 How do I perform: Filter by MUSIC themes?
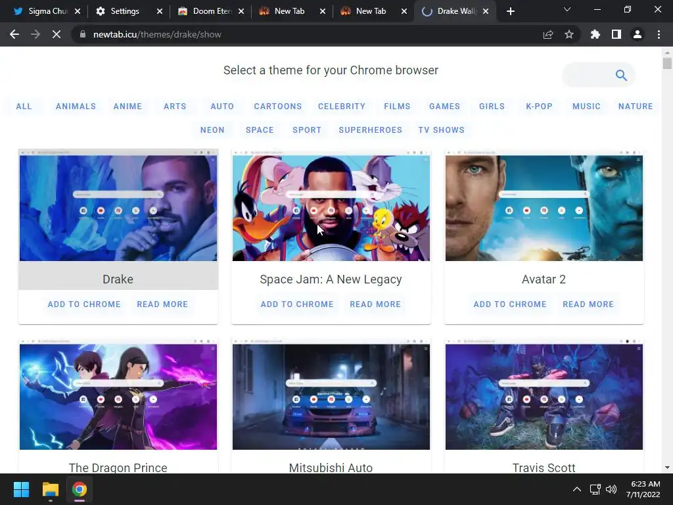[586, 106]
